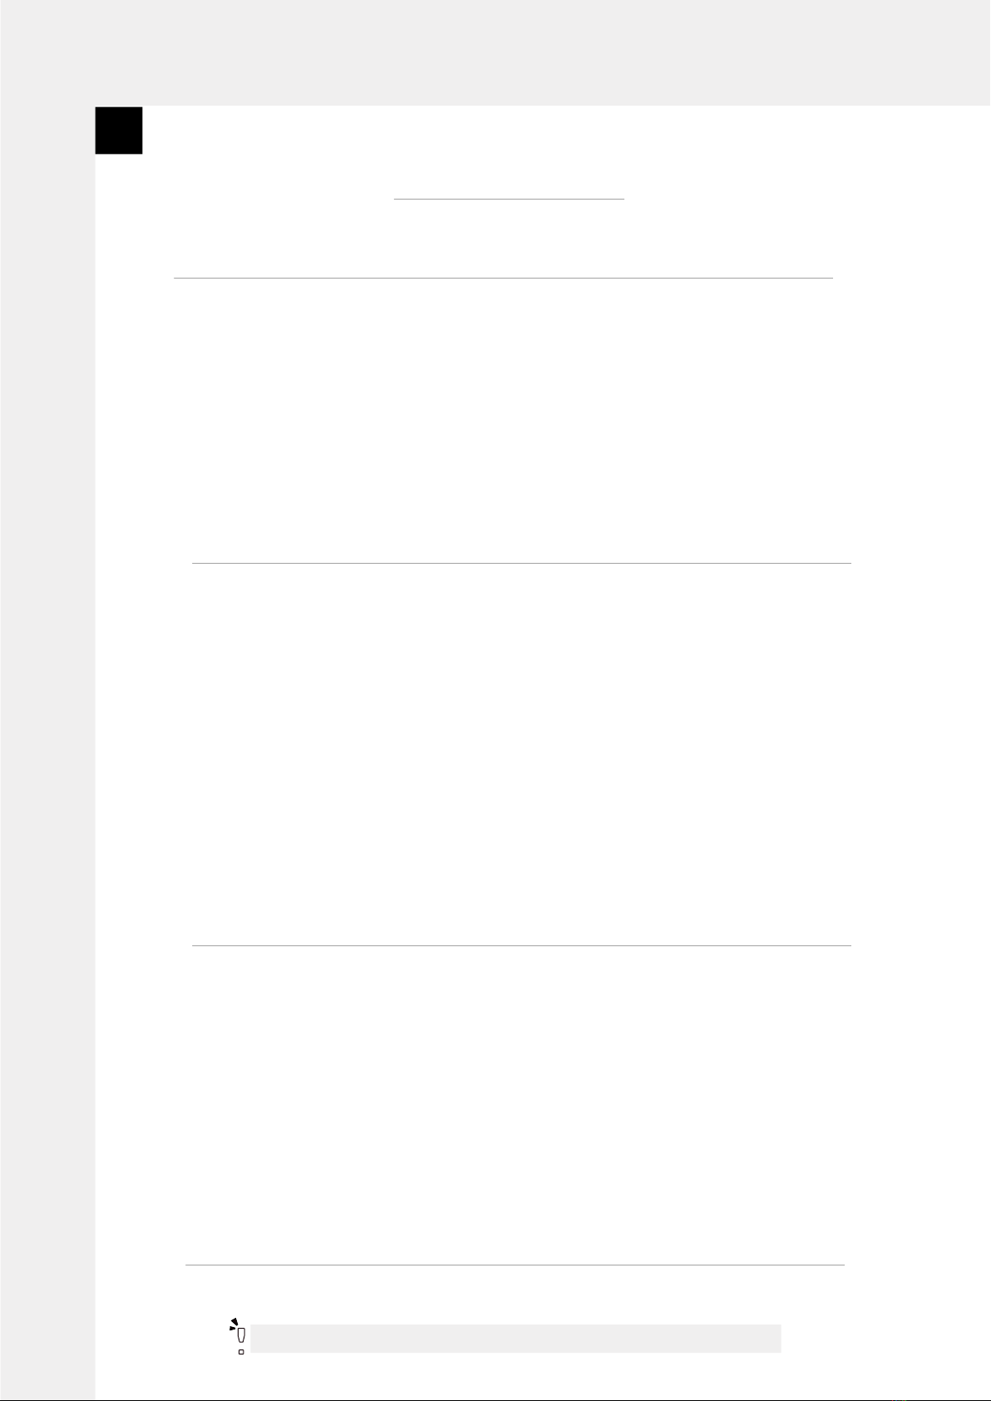Click the blank area under the short underline
Screen dimensions: 991x1401
point(508,239)
